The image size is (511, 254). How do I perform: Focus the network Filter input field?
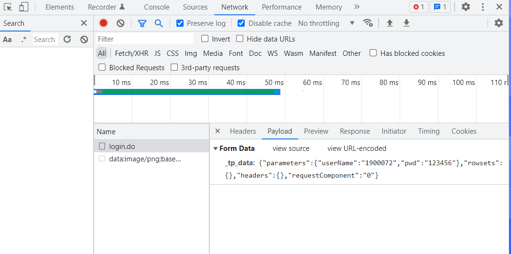coord(145,39)
